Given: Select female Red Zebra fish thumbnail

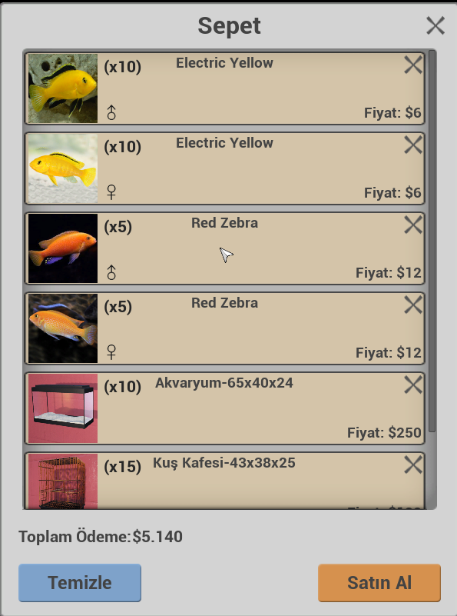Looking at the screenshot, I should click(63, 328).
